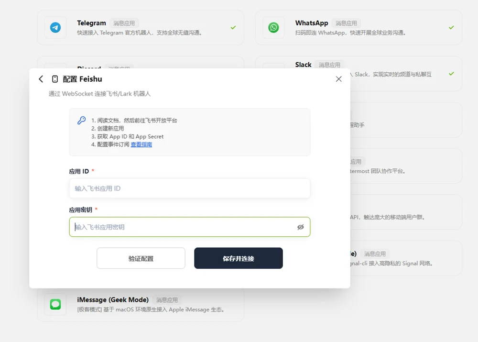Click the green checkmark on the WhatsApp card
This screenshot has height=342, width=478.
(451, 27)
